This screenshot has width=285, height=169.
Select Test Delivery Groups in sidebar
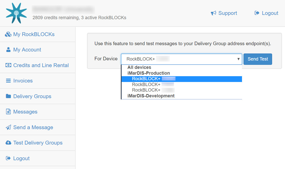point(38,143)
